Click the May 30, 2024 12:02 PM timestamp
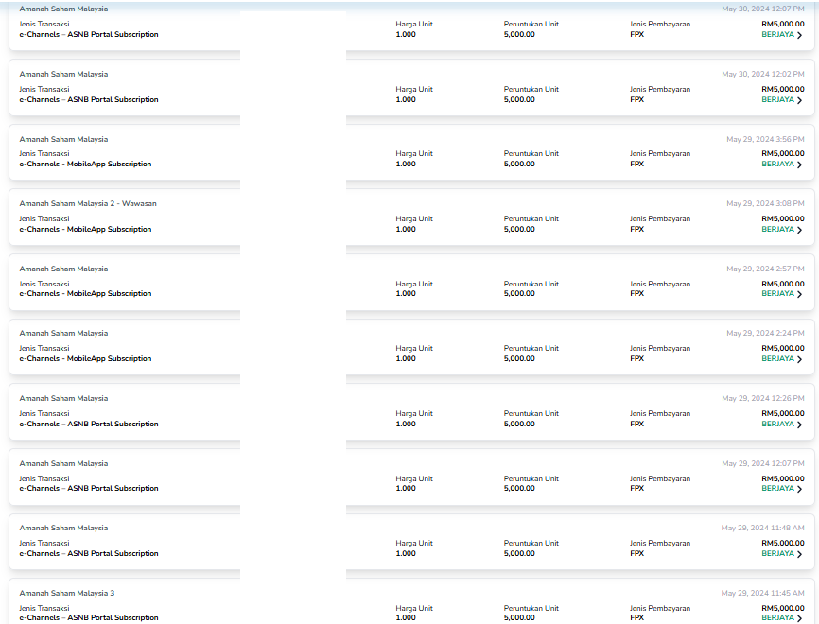Image resolution: width=819 pixels, height=624 pixels. 763,74
